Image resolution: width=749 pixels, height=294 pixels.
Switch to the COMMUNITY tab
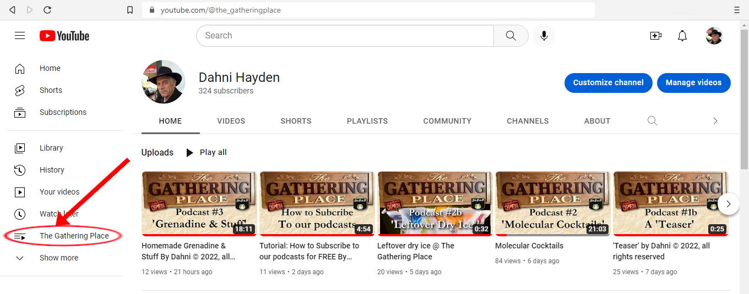447,121
